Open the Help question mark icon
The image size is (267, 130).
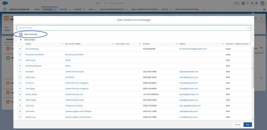(248, 3)
